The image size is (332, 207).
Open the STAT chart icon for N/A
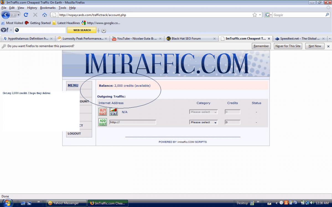(114, 112)
